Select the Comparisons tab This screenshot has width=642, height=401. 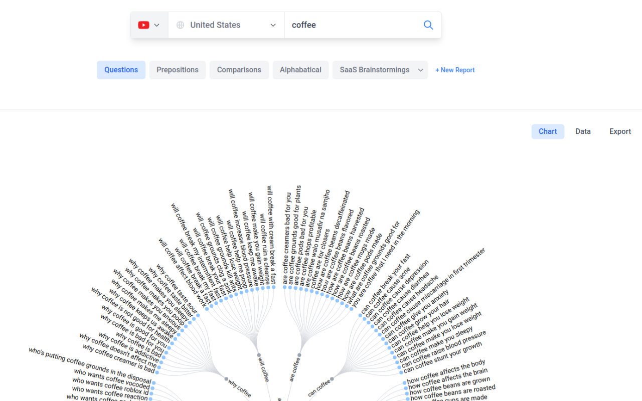pyautogui.click(x=239, y=70)
